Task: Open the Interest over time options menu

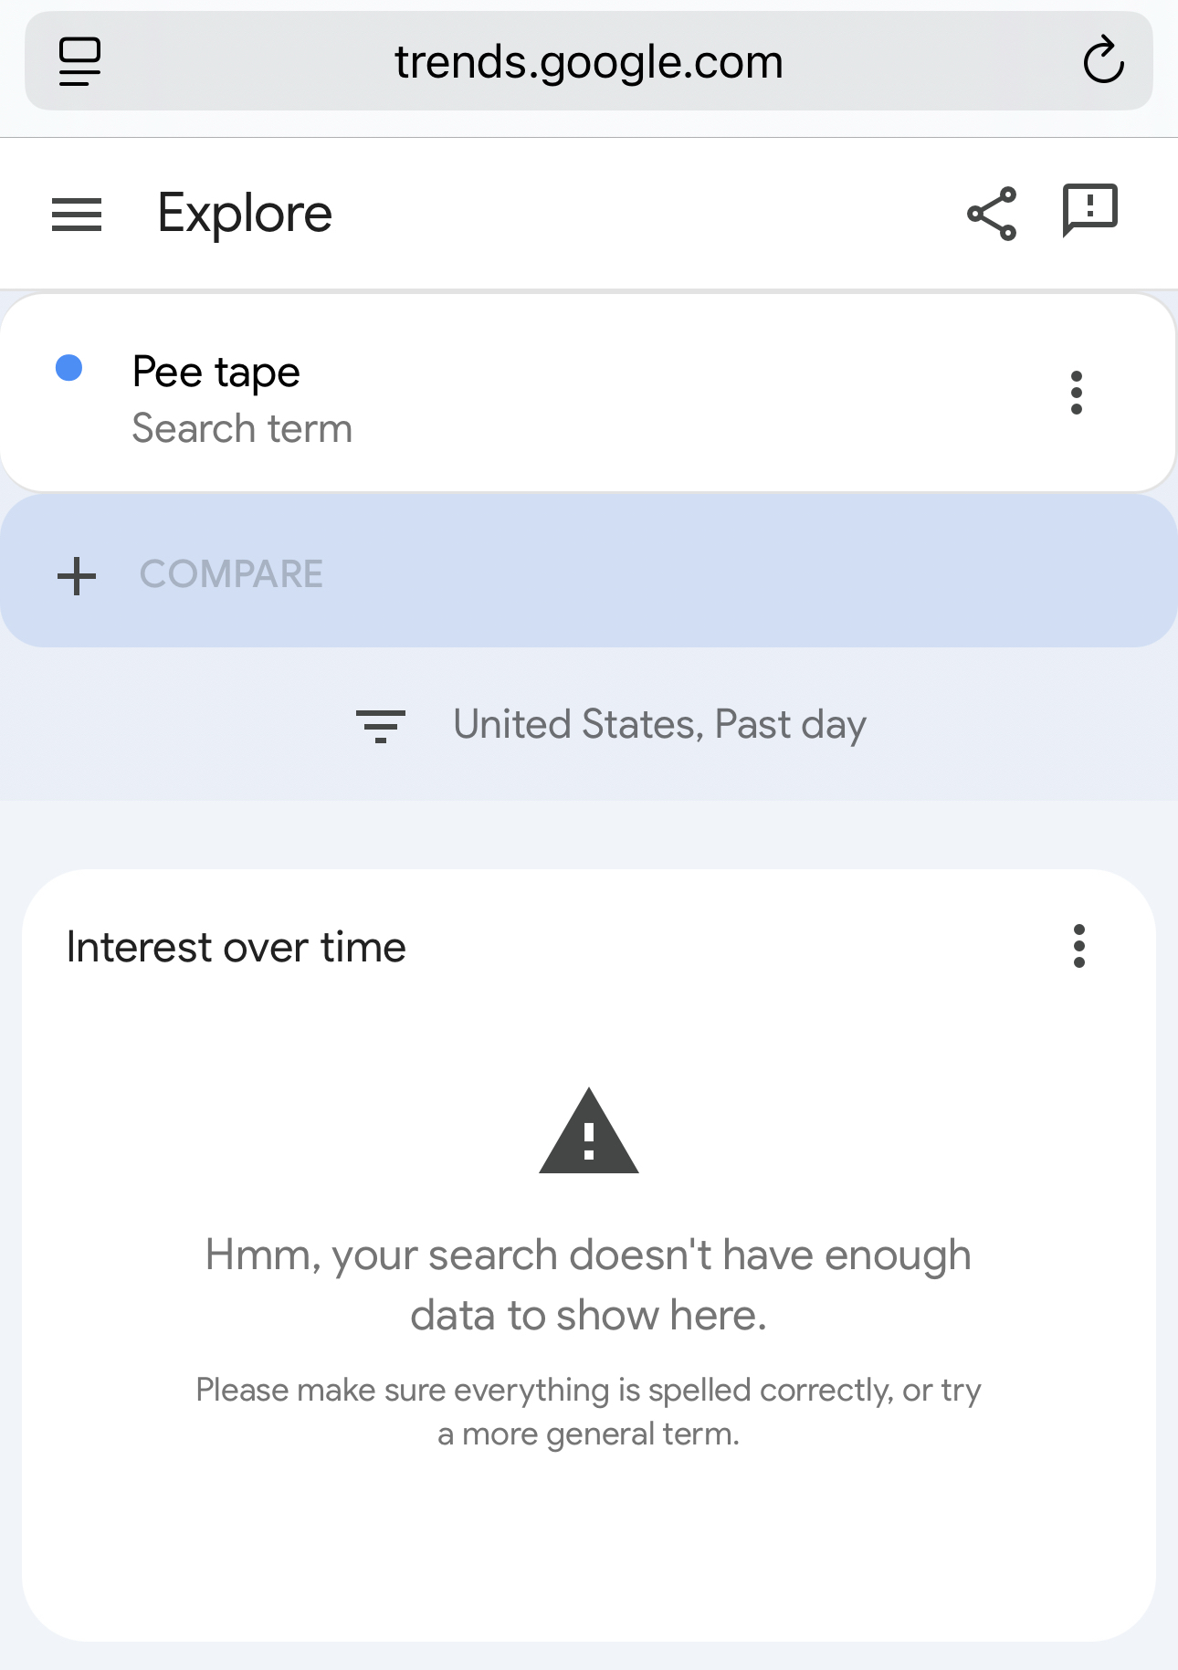Action: point(1079,946)
